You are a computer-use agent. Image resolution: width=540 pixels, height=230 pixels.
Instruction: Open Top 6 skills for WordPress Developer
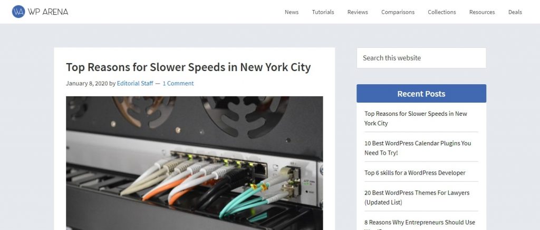click(x=414, y=173)
